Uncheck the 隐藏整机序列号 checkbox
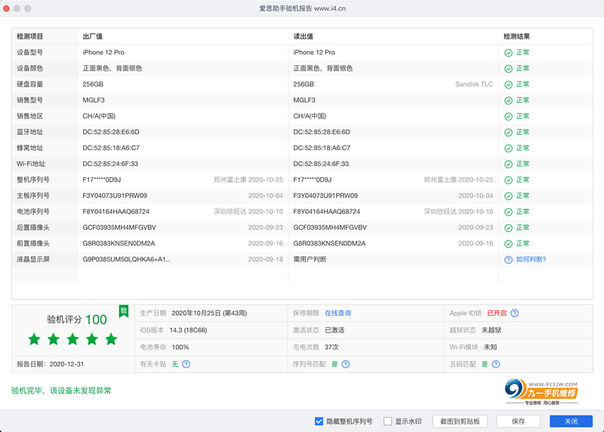The width and height of the screenshot is (604, 432). pyautogui.click(x=319, y=421)
